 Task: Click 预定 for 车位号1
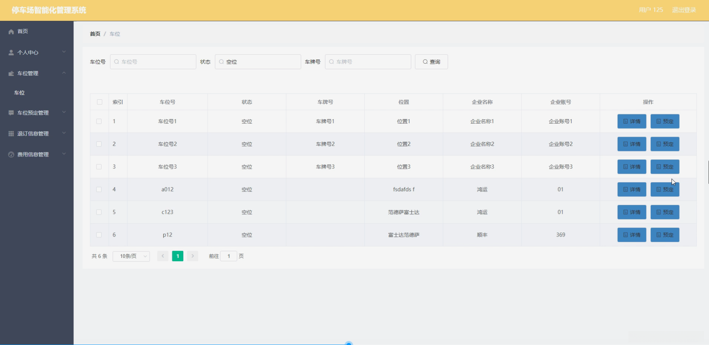[x=665, y=121]
